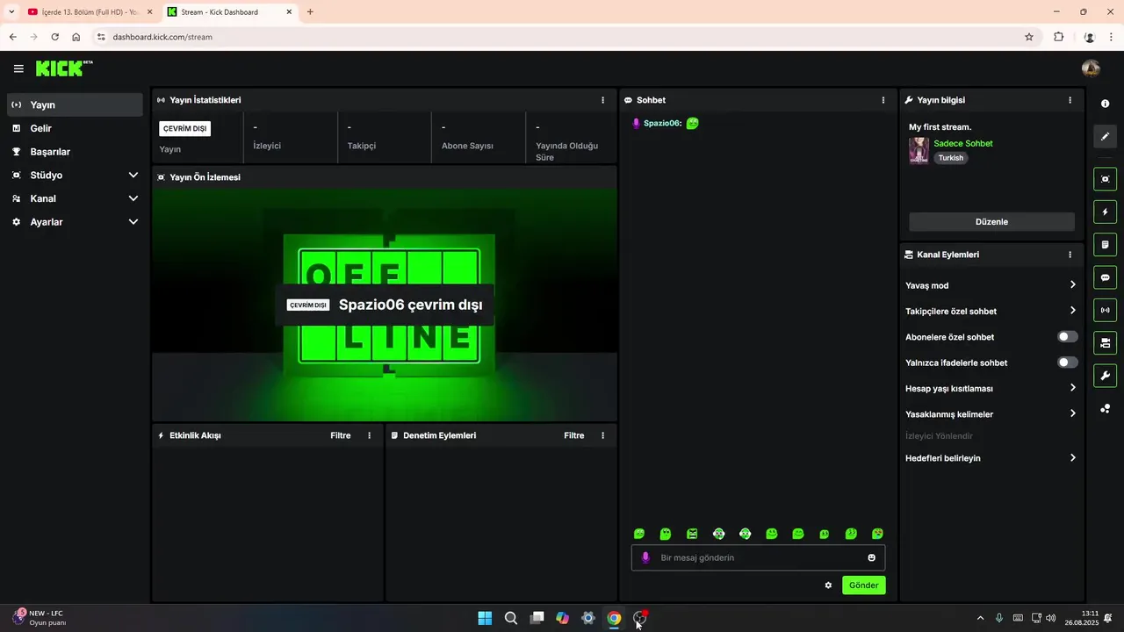Select Gelir in the left sidebar
1124x632 pixels.
coord(76,128)
